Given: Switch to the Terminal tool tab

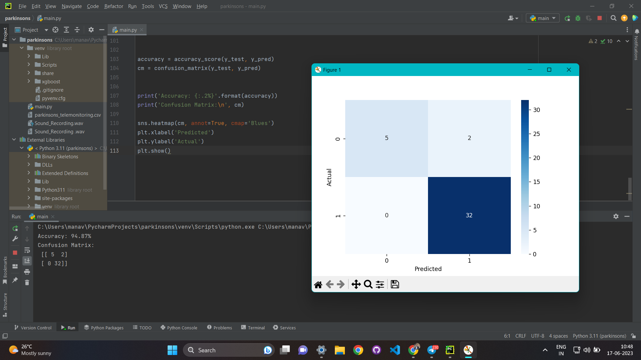Looking at the screenshot, I should [x=253, y=328].
